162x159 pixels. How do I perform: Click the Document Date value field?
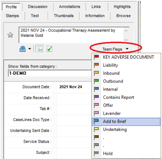pyautogui.click(x=74, y=87)
